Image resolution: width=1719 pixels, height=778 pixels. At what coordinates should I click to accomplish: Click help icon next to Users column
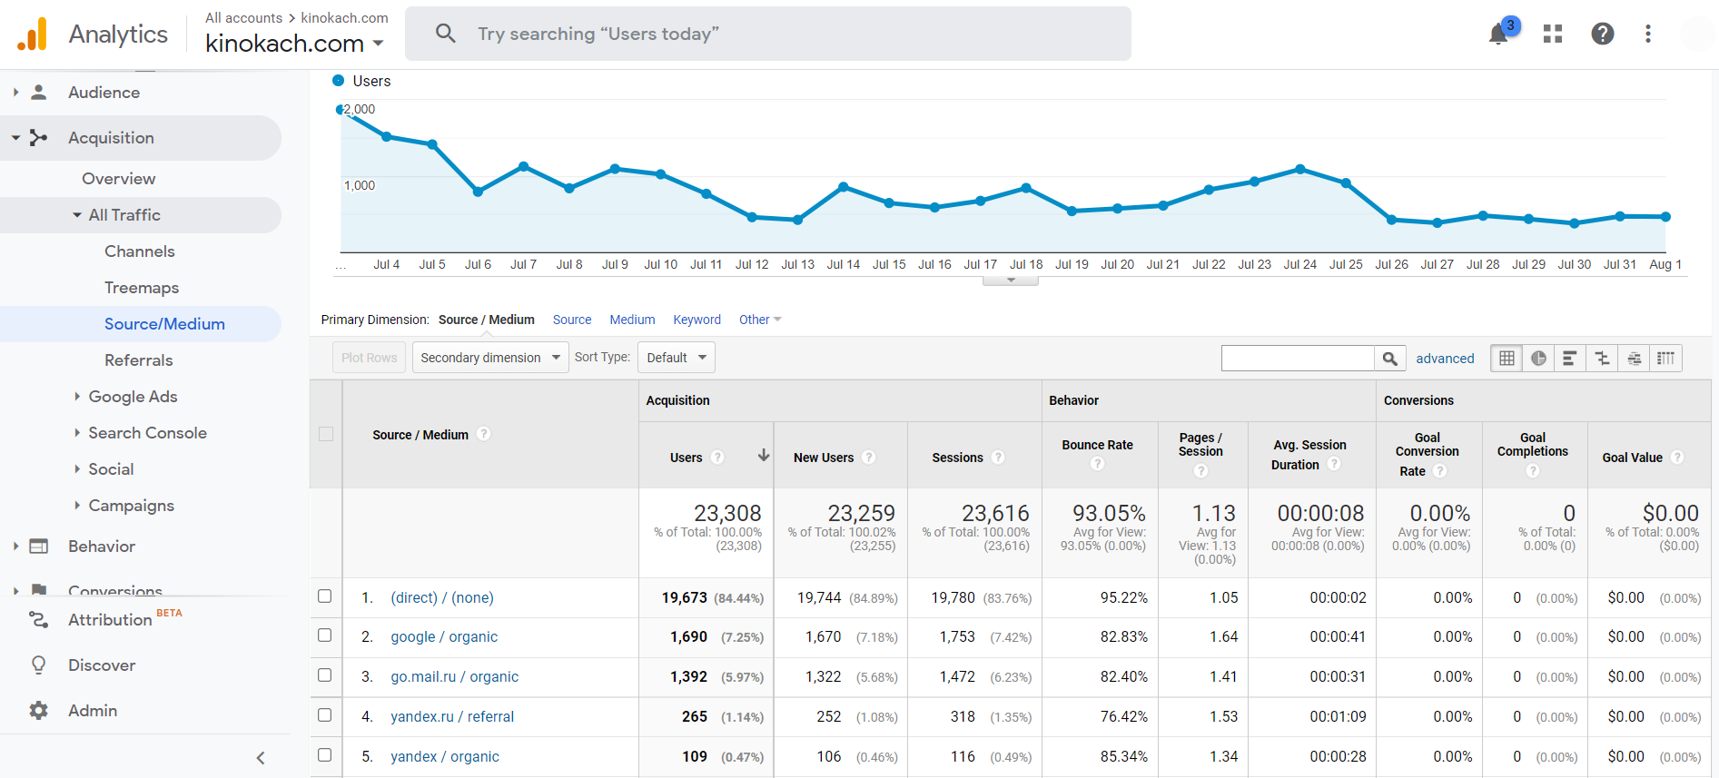coord(717,458)
